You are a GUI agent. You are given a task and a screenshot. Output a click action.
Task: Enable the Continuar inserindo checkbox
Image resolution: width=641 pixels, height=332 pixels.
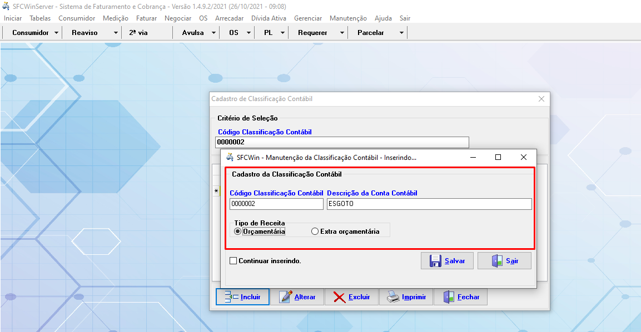click(x=233, y=260)
